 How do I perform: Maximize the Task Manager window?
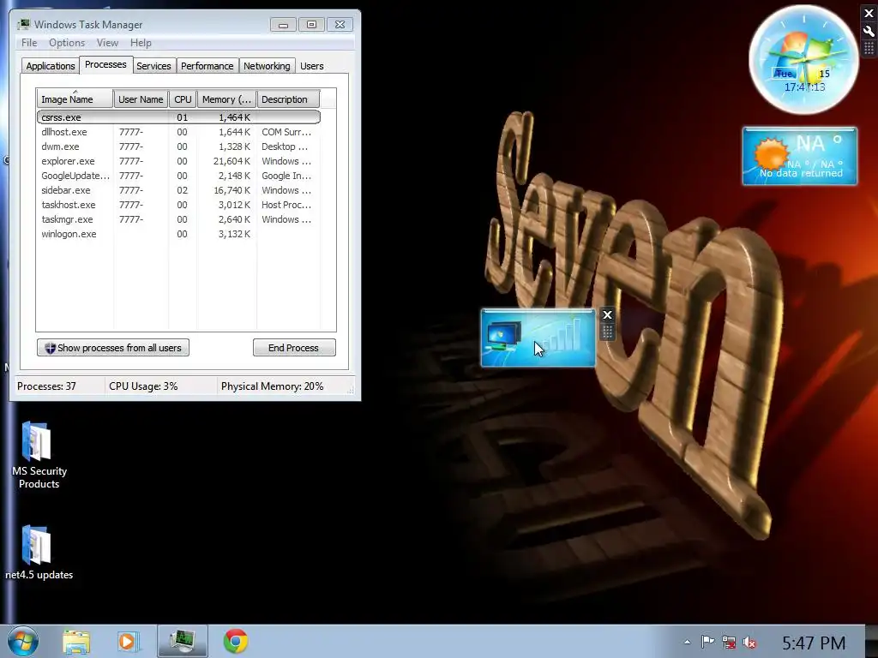[312, 25]
